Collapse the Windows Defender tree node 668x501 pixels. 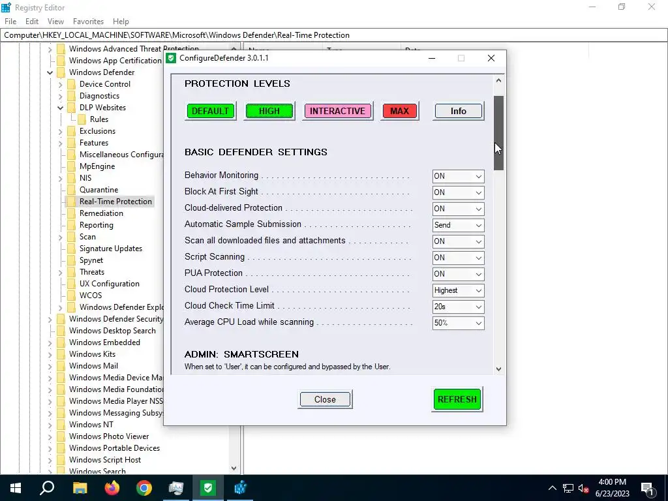(x=50, y=72)
